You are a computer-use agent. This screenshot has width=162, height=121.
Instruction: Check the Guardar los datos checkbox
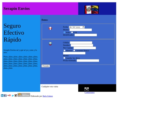coord(64,58)
